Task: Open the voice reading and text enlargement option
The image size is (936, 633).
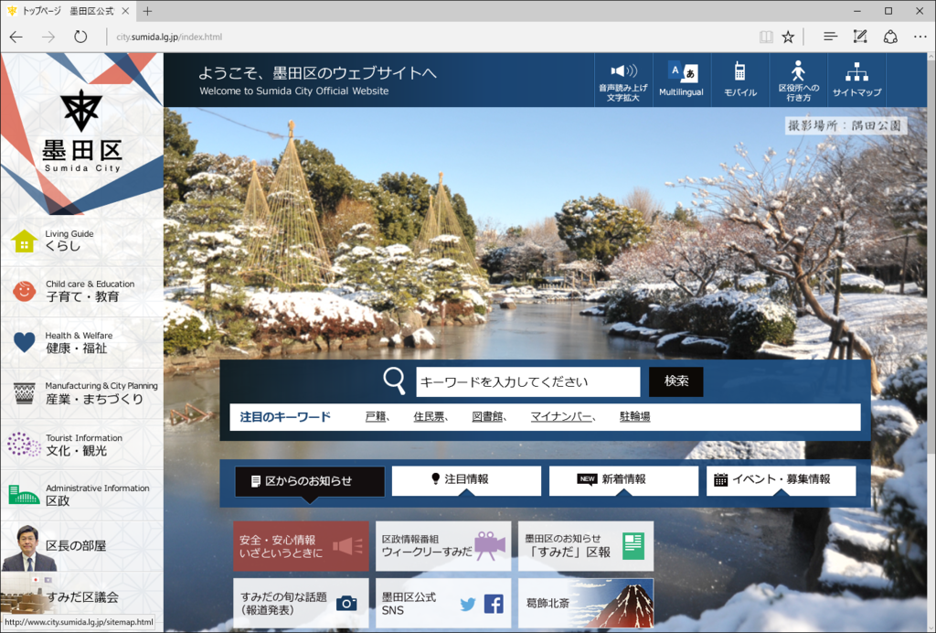Action: 623,80
